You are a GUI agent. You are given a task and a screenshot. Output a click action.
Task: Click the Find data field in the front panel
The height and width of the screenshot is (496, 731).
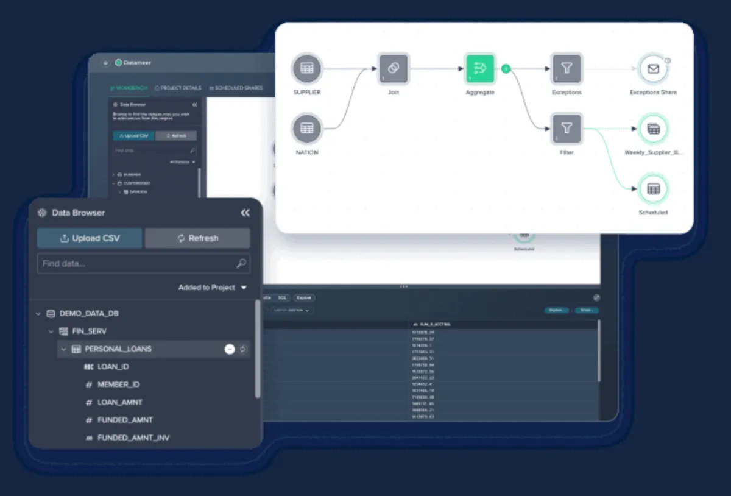pyautogui.click(x=144, y=264)
